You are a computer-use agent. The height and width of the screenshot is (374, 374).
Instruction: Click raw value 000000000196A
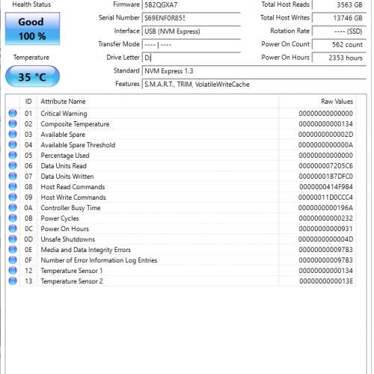(x=325, y=208)
